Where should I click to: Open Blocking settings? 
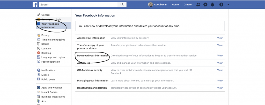tap(46, 53)
